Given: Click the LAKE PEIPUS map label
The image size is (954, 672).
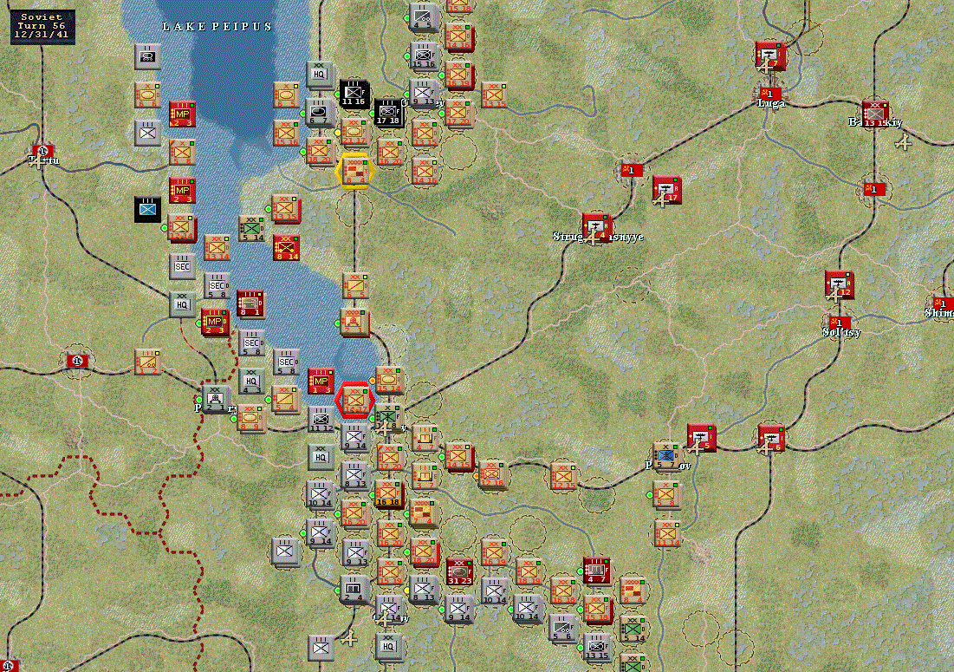Looking at the screenshot, I should click(x=217, y=27).
